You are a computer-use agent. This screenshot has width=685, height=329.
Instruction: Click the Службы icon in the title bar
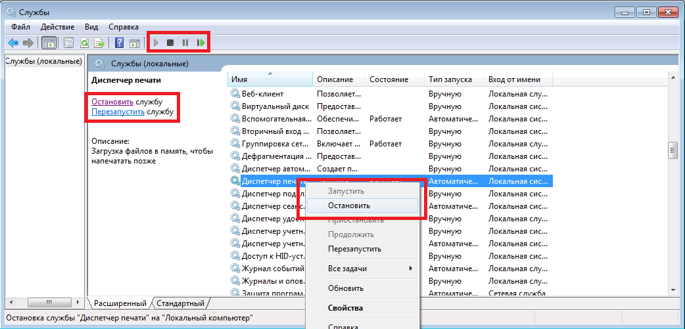(11, 12)
